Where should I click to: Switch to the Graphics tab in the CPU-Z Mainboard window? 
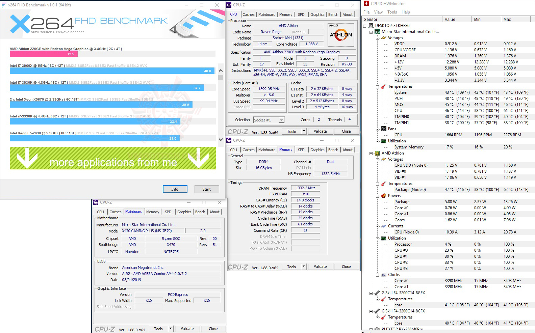184,212
